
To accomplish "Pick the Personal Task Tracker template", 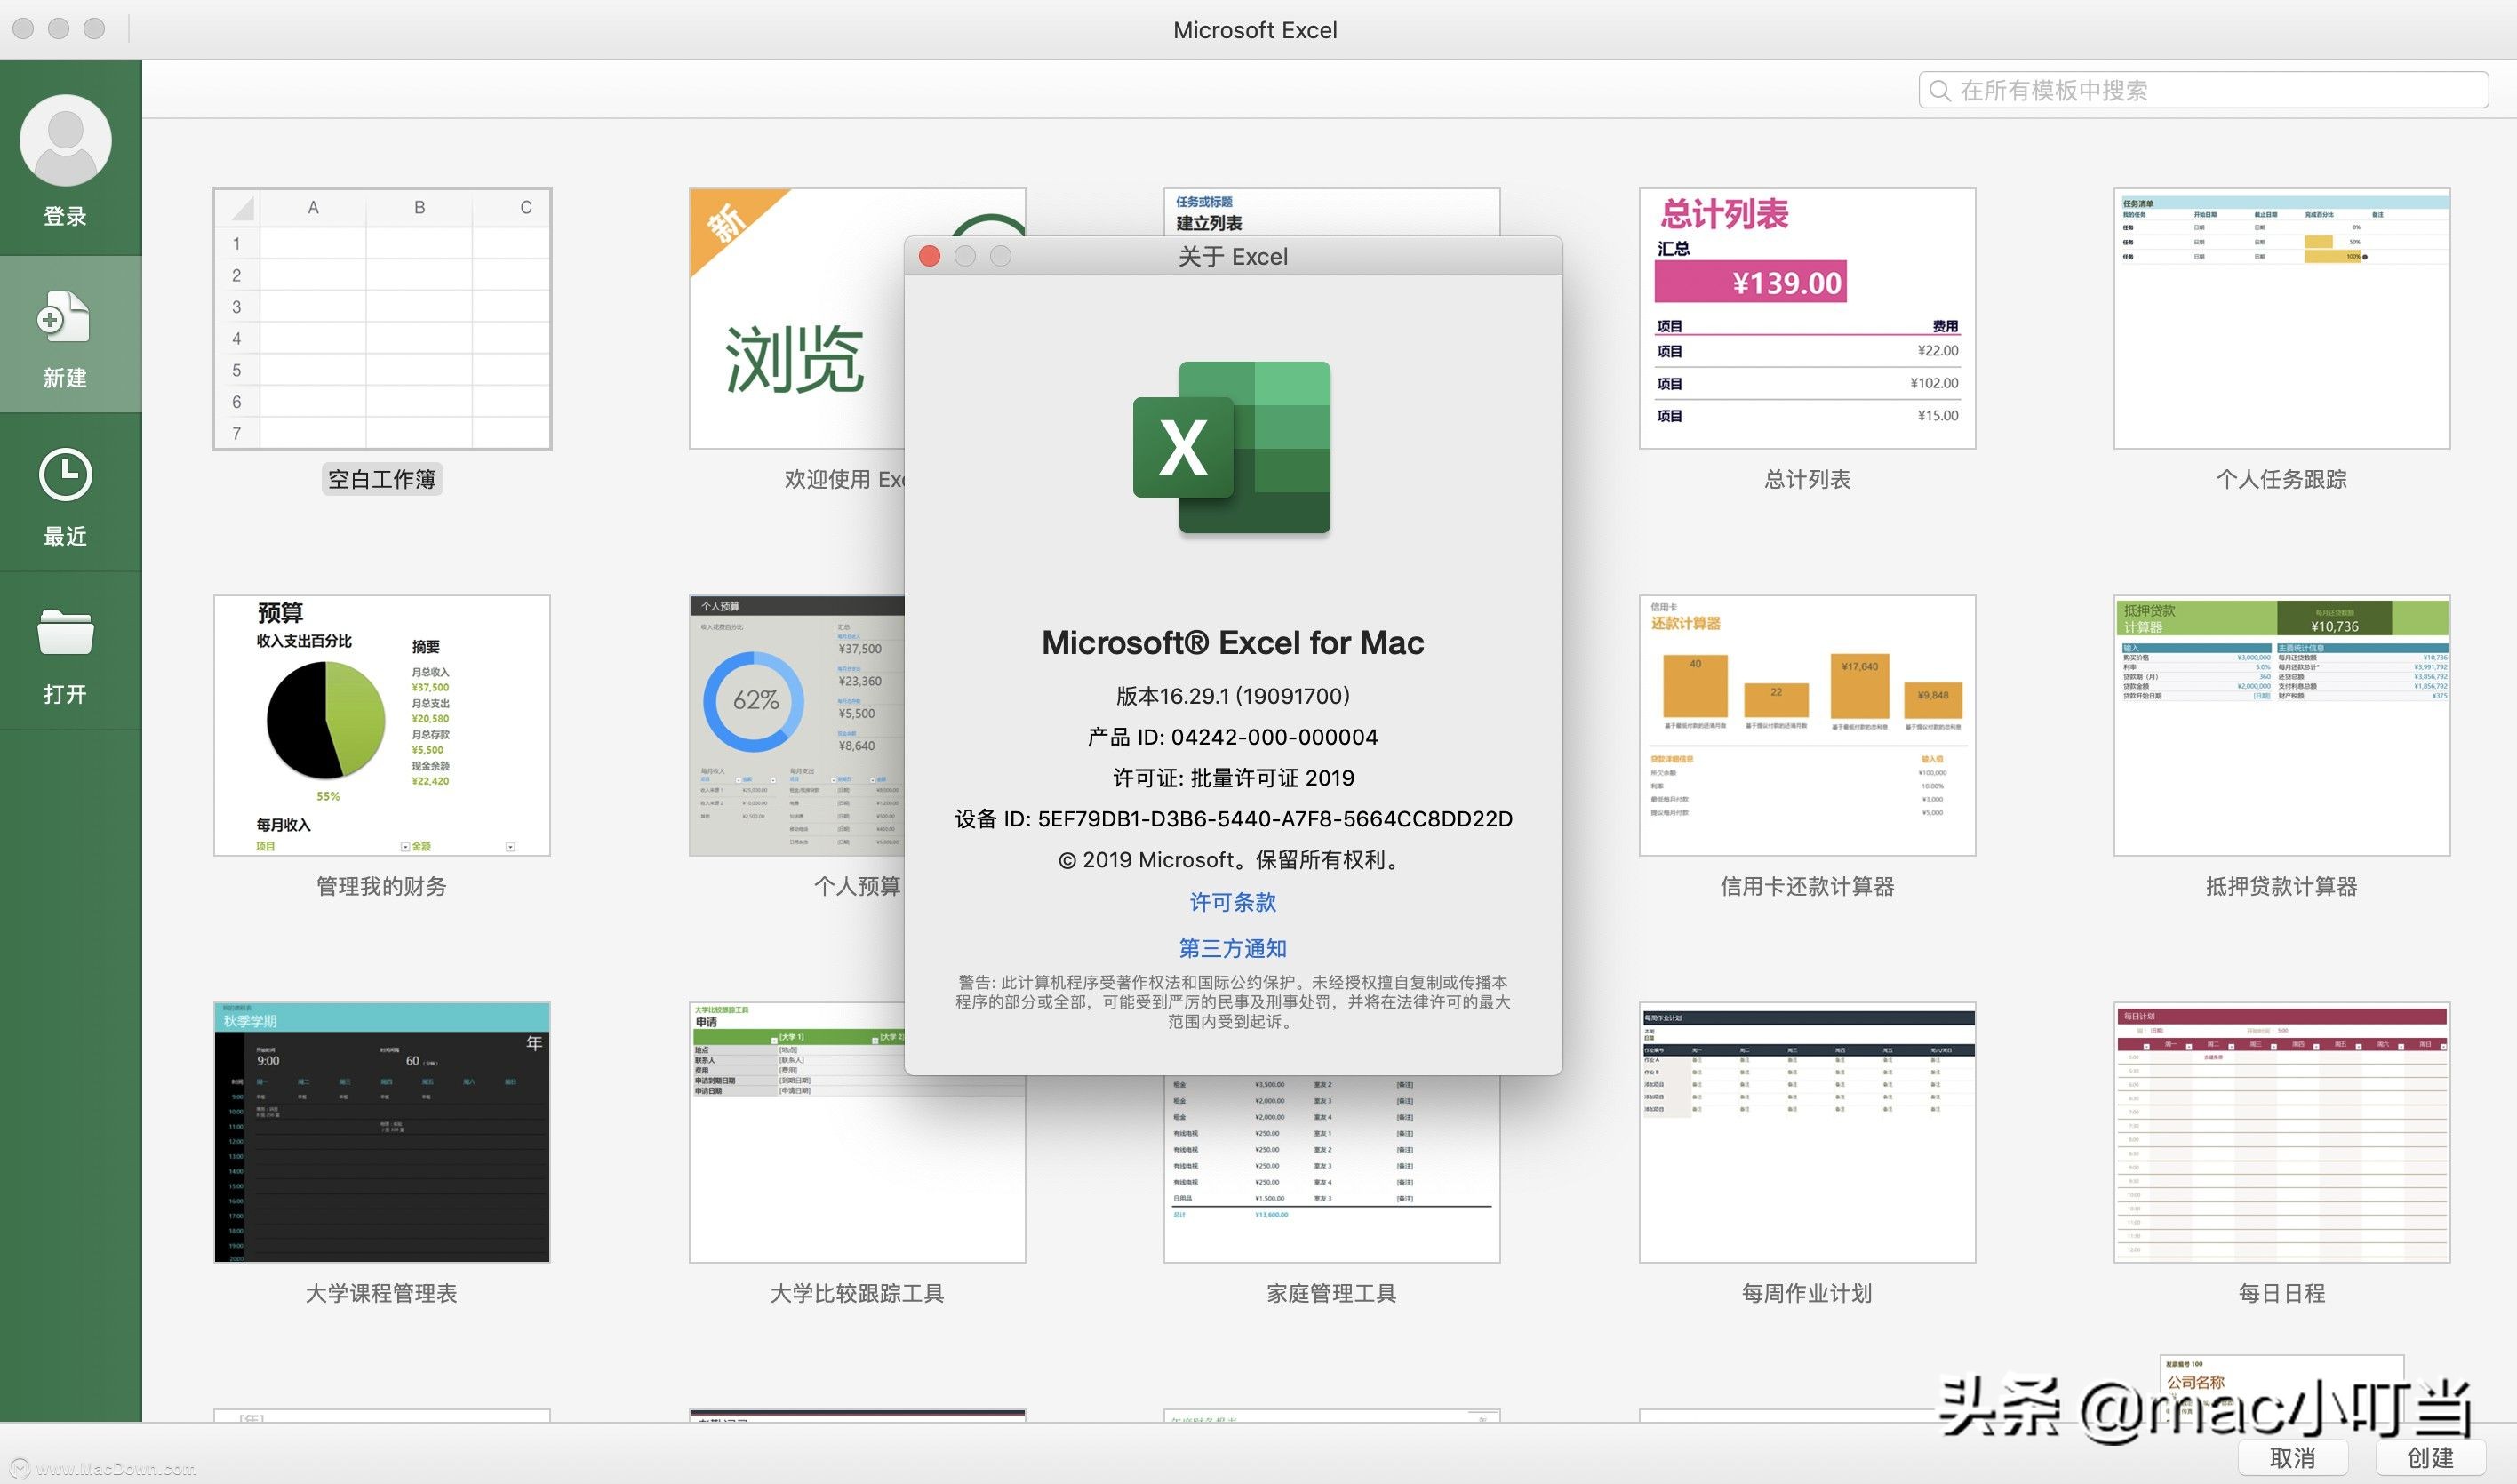I will (x=2281, y=320).
